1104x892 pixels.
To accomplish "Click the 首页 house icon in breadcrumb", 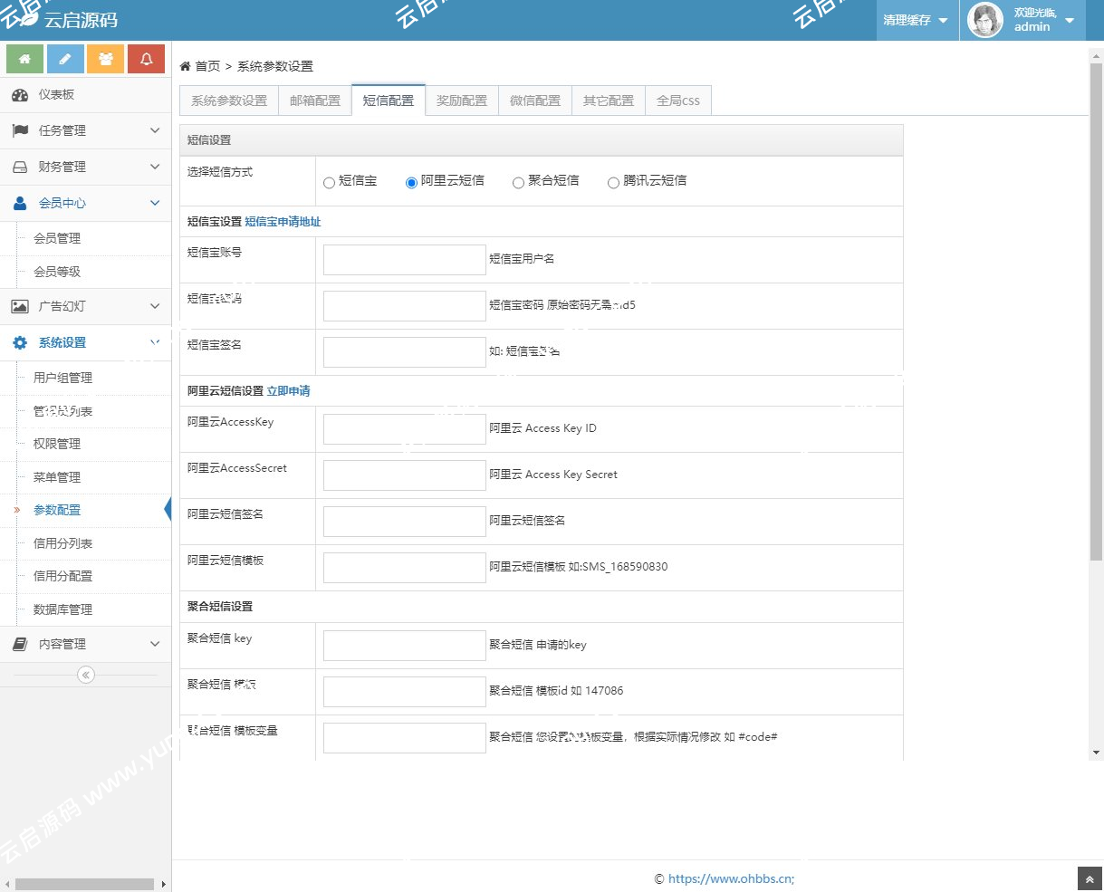I will [187, 65].
